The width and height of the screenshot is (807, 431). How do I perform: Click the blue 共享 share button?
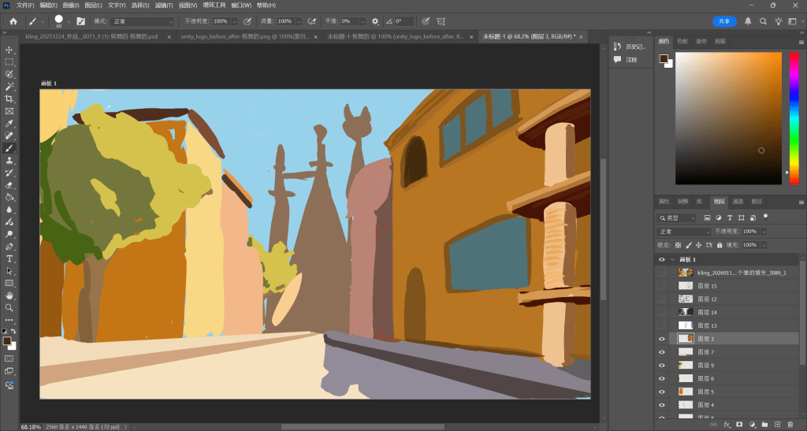(724, 21)
